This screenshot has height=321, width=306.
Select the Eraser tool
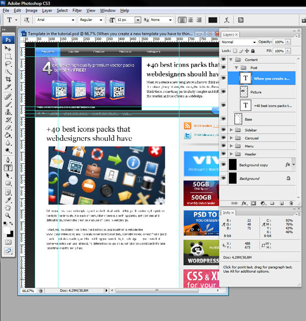[8, 128]
